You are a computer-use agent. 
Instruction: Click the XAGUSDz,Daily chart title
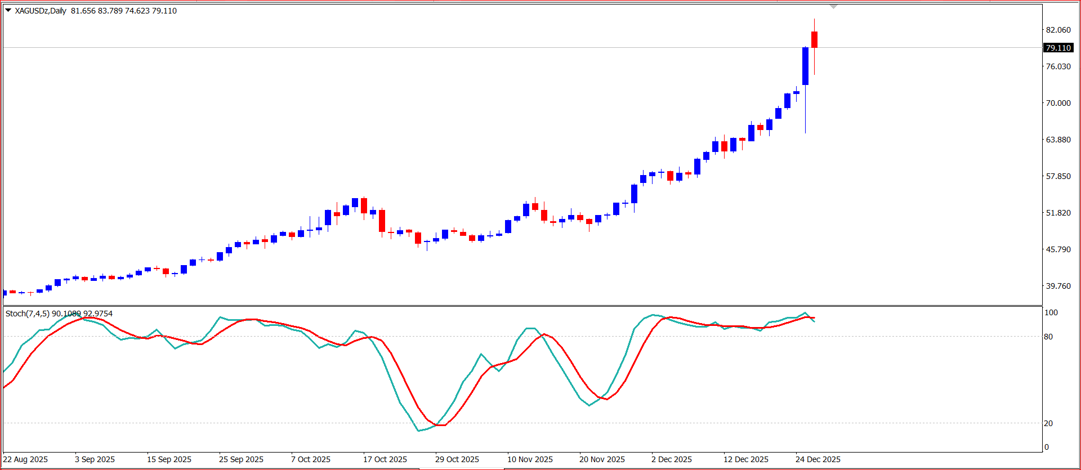coord(41,11)
